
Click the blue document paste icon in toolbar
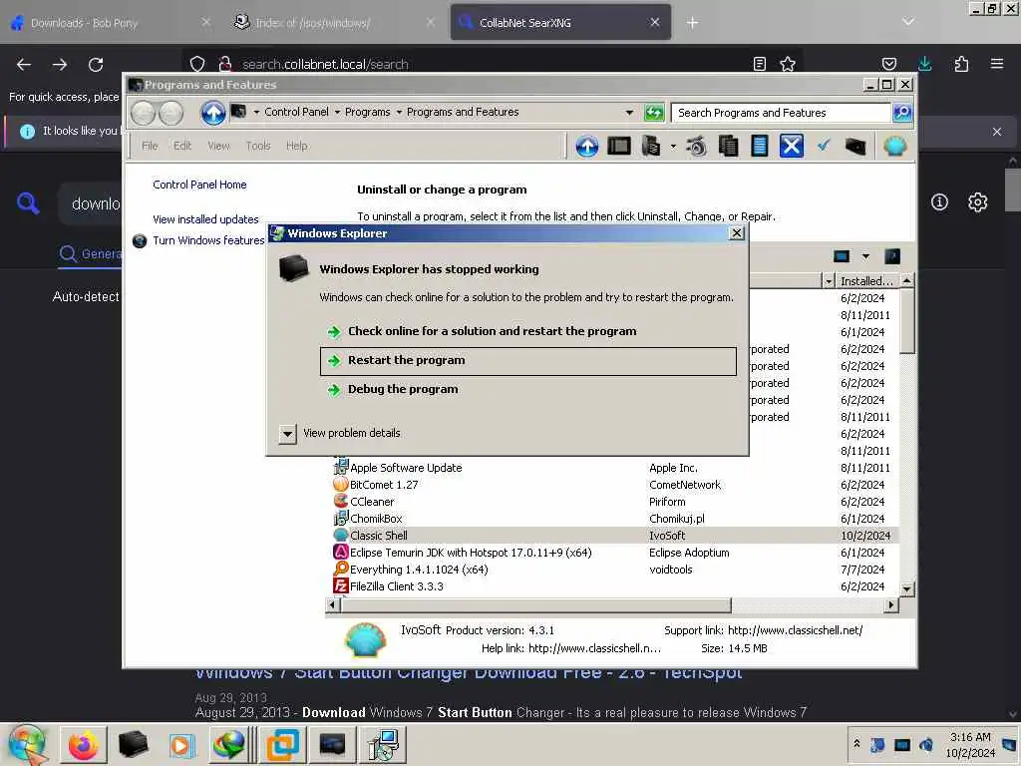click(759, 146)
